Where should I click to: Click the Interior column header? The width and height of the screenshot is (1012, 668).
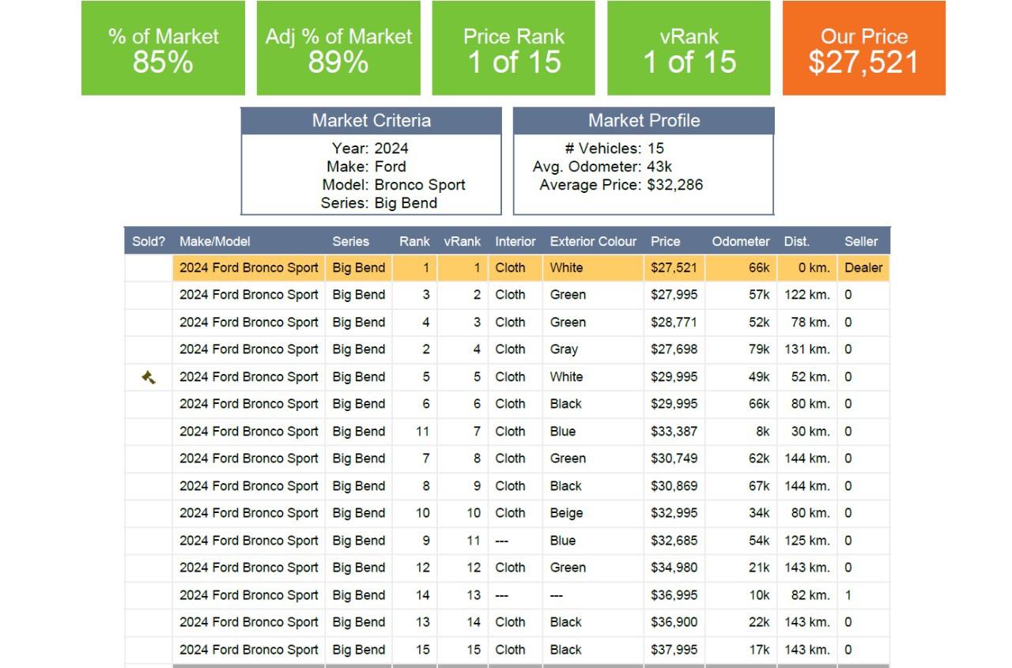point(515,241)
